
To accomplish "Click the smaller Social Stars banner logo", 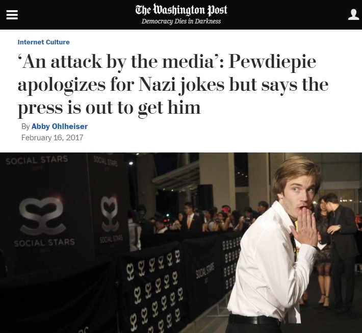I will pyautogui.click(x=110, y=214).
